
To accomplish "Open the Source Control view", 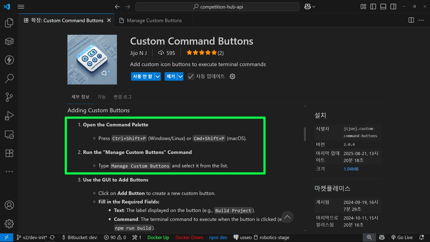I will tap(9, 97).
